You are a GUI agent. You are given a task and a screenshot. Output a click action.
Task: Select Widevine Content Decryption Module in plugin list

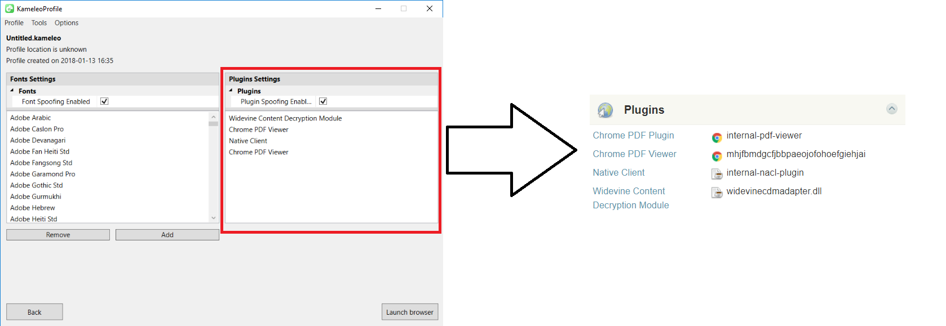(285, 118)
